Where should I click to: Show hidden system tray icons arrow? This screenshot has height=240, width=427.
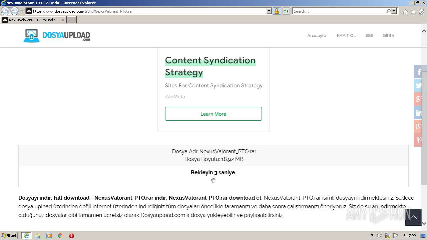372,236
